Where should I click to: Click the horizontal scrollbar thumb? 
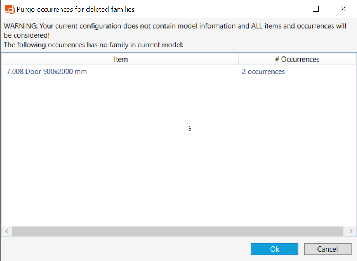tap(178, 231)
